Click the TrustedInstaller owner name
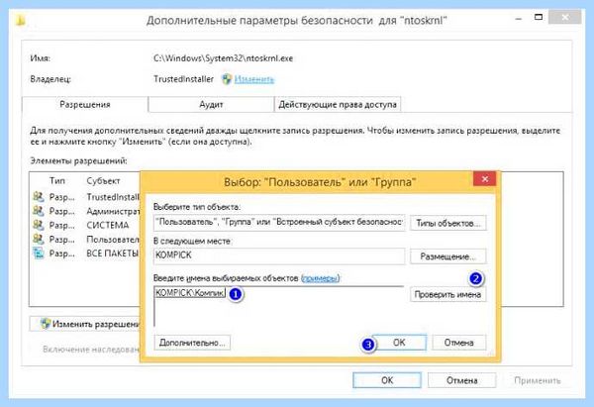 [x=183, y=79]
